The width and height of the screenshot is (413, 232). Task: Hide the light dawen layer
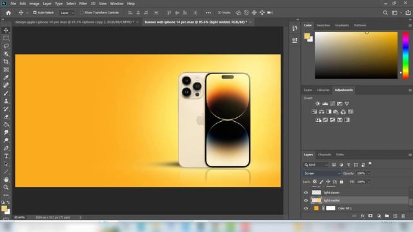pos(306,193)
